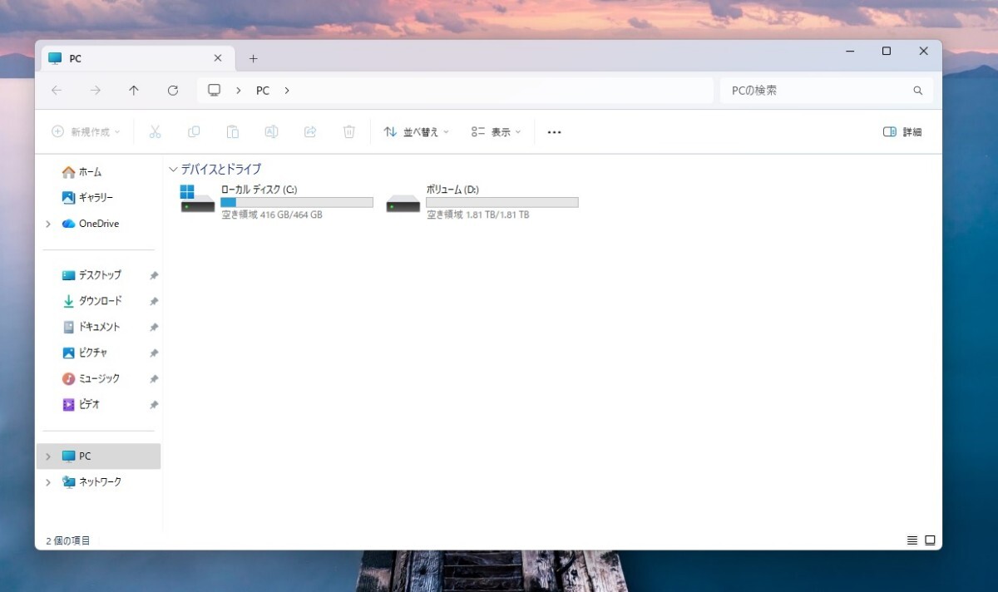
Task: Click the Delete trash icon
Action: pyautogui.click(x=348, y=131)
